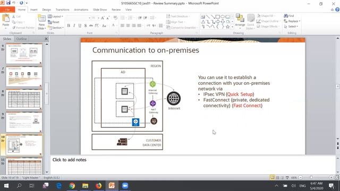
Task: Switch to the Slide Show tab
Action: click(100, 10)
